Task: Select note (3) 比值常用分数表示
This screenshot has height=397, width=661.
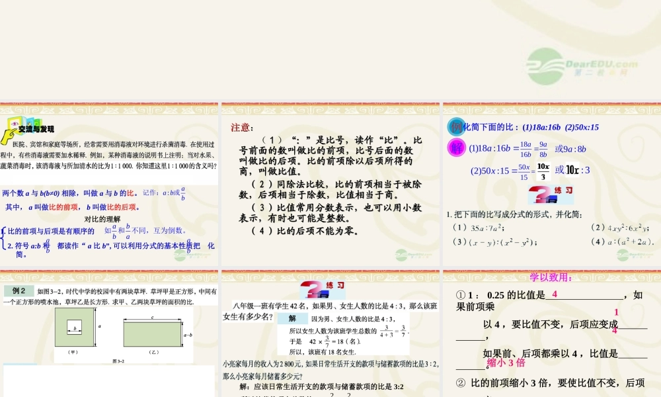Action: pyautogui.click(x=330, y=212)
